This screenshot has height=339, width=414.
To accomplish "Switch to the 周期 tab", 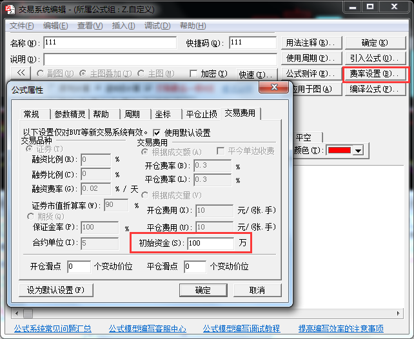I will [135, 114].
